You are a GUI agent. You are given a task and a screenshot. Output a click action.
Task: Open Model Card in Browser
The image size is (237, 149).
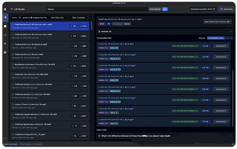click(217, 22)
